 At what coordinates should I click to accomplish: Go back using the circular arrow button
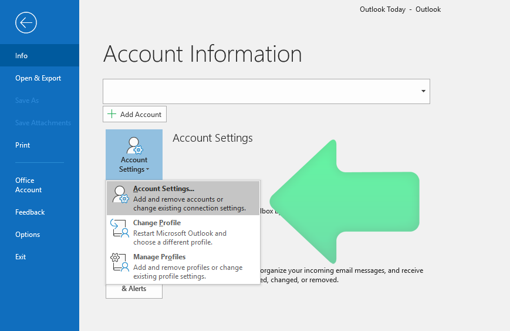point(26,23)
